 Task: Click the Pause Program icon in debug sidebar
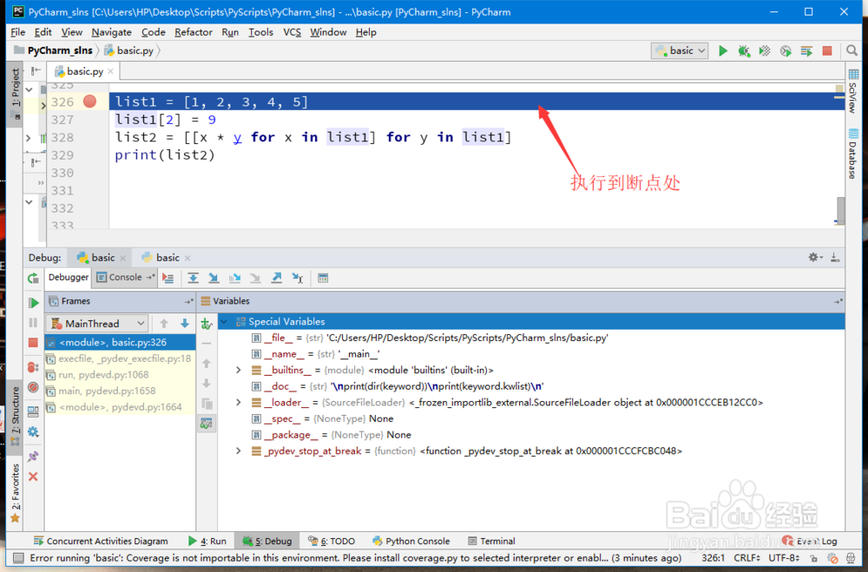point(33,323)
